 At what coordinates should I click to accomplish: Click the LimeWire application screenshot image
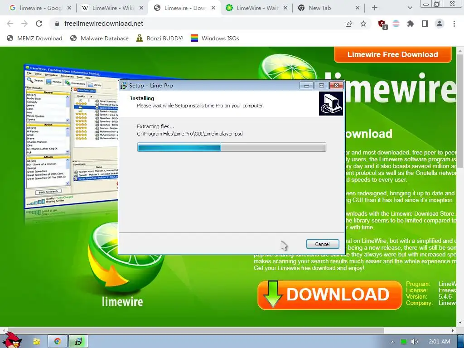(71, 136)
